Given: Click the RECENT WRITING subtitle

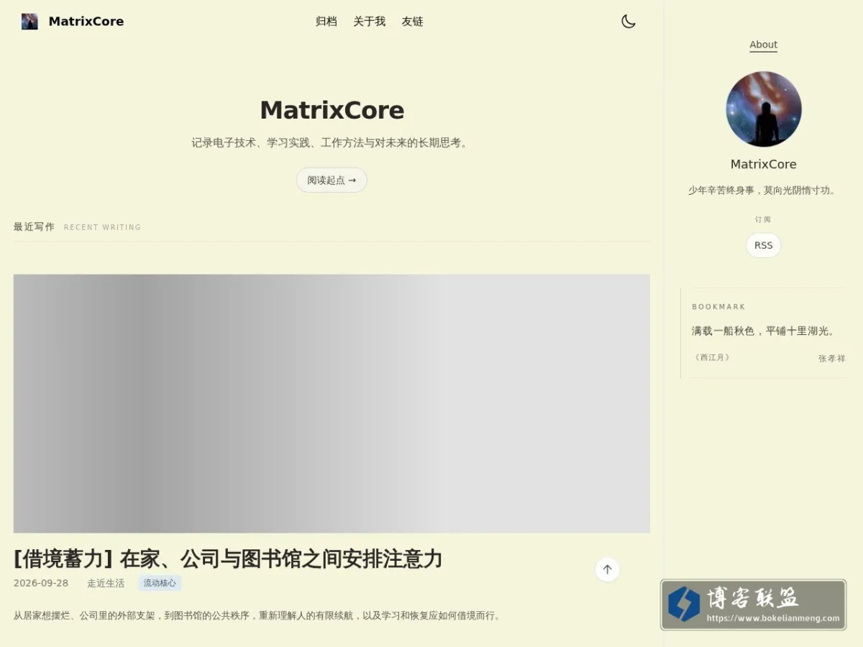Looking at the screenshot, I should (102, 227).
